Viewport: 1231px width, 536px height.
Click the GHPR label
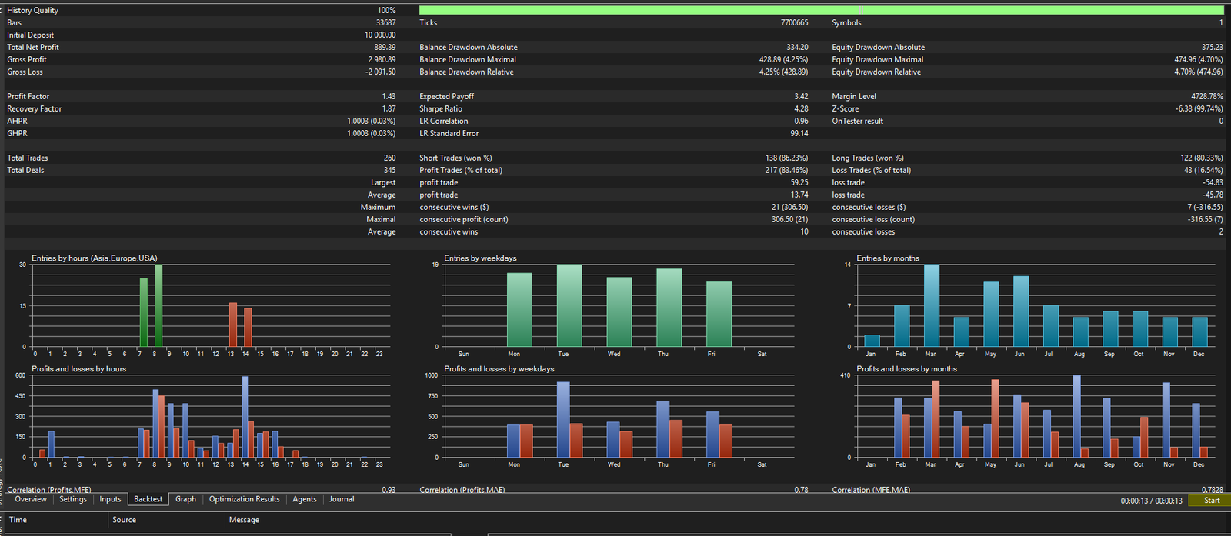click(x=17, y=133)
